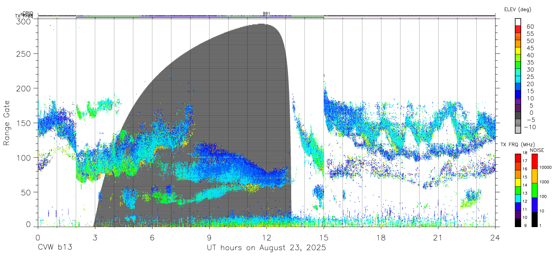557x257 pixels.
Task: Pick the red swatch atop ELEV colorbar
Action: [518, 30]
